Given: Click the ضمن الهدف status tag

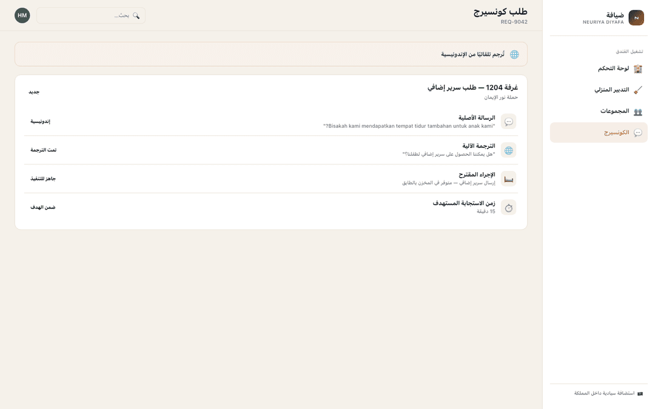Looking at the screenshot, I should [42, 207].
